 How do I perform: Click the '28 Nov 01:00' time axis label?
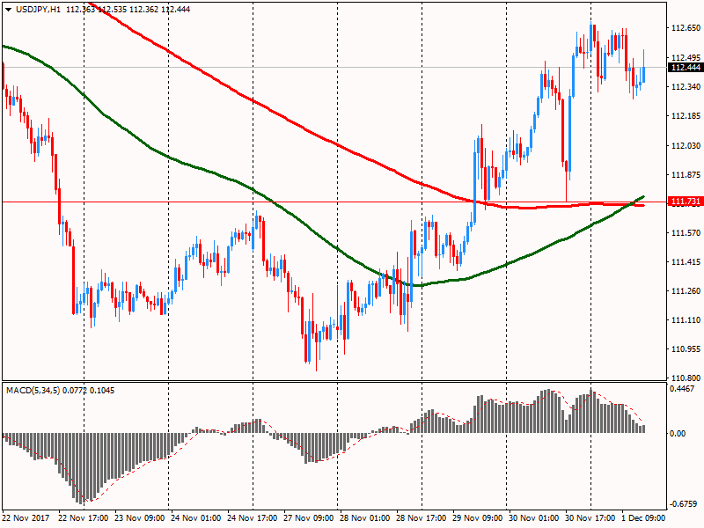(364, 518)
